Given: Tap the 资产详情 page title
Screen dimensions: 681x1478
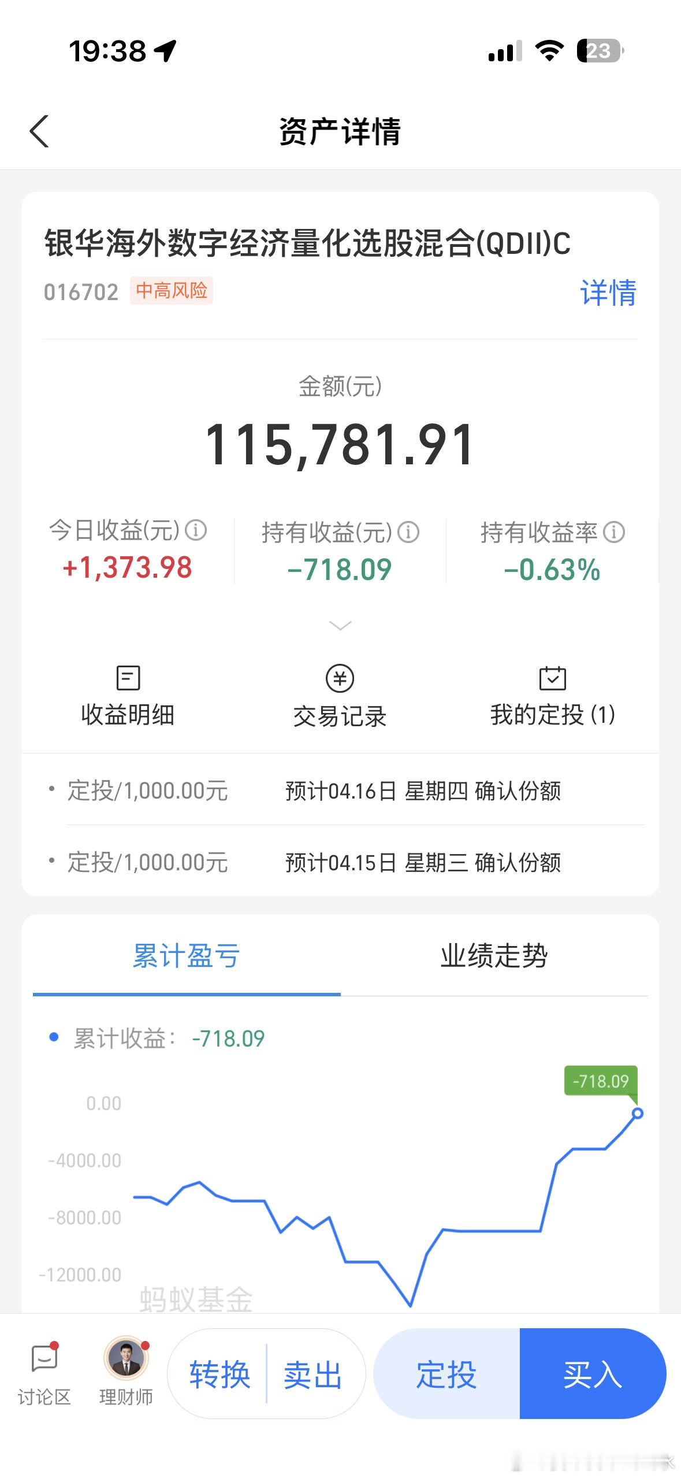Looking at the screenshot, I should pyautogui.click(x=340, y=131).
